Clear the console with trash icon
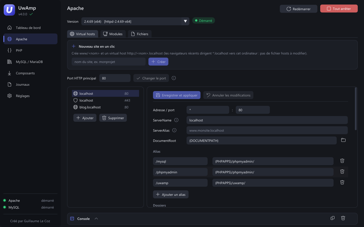Viewport: 364px width, 227px height. click(343, 218)
